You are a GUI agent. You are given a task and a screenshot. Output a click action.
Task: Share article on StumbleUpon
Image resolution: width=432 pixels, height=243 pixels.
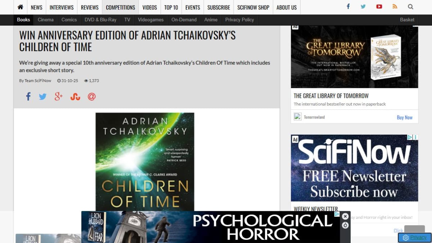75,96
